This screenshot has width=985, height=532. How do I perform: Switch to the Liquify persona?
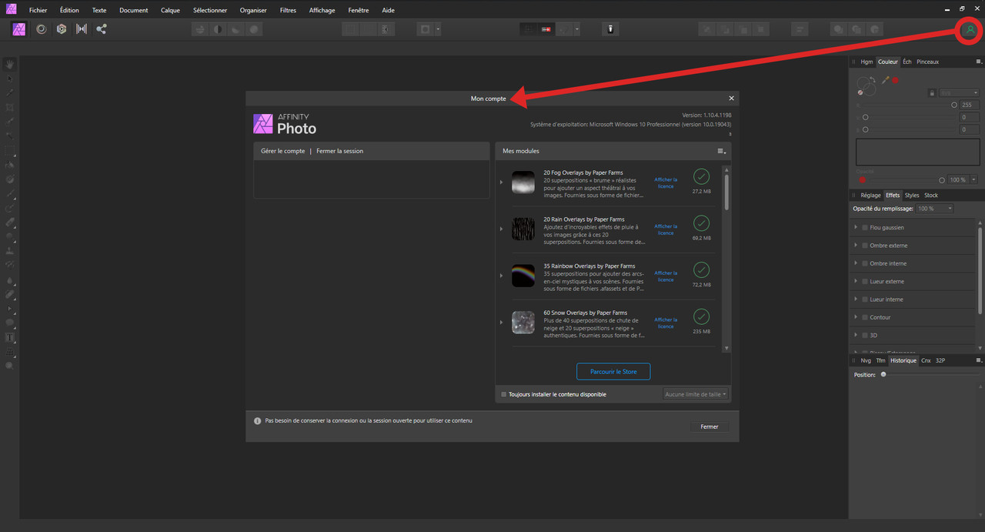(42, 29)
